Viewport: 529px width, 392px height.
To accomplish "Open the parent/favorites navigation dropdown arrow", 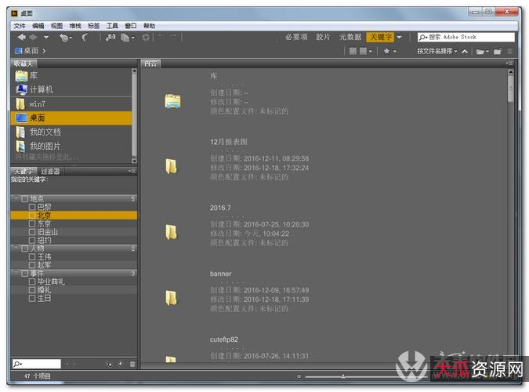I will tap(46, 37).
